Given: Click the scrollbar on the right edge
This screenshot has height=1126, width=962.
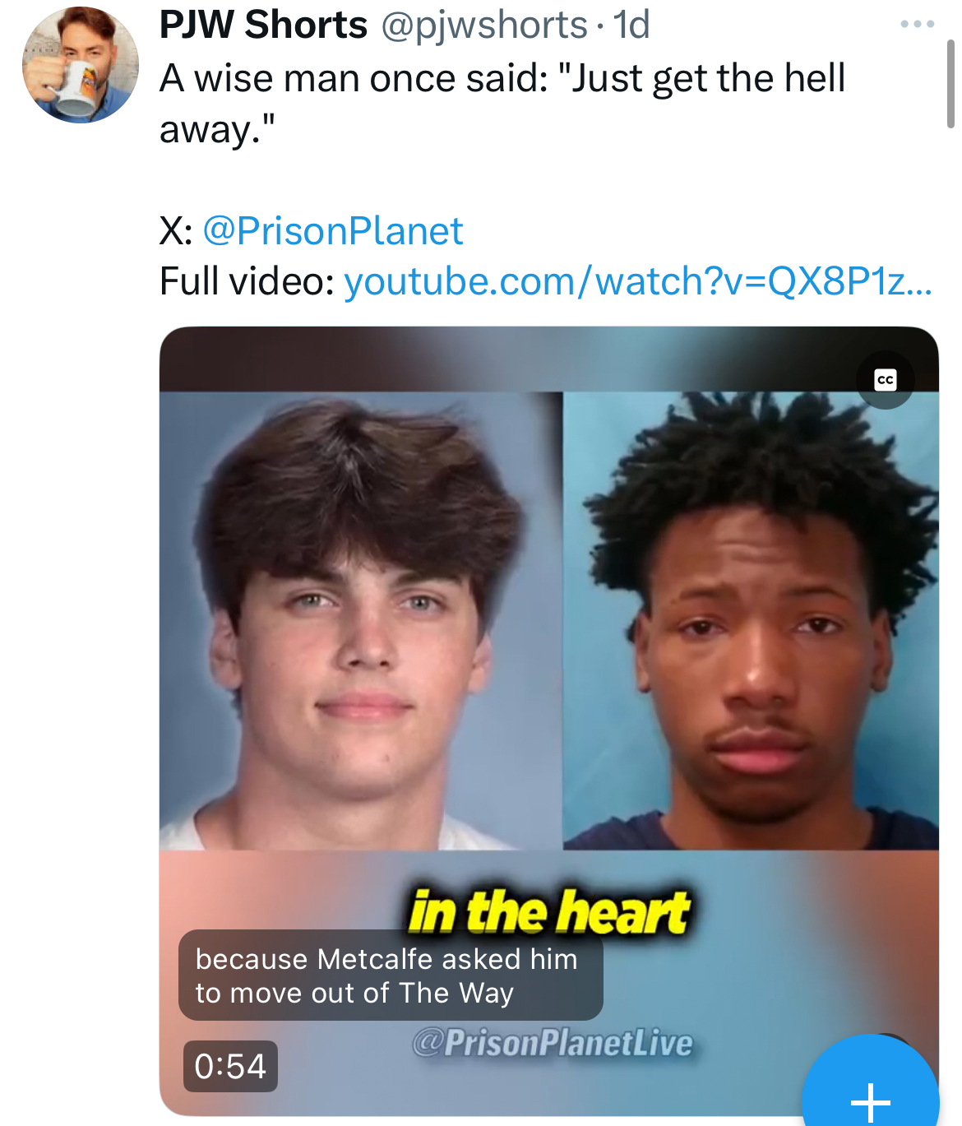Looking at the screenshot, I should pyautogui.click(x=950, y=84).
